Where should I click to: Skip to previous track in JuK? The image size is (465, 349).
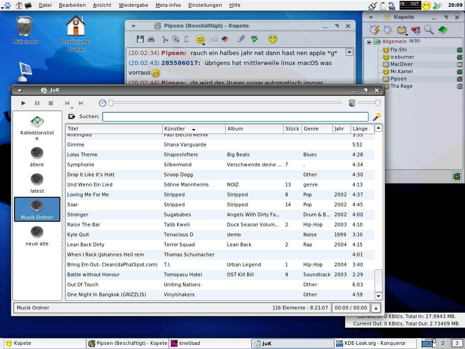(x=67, y=103)
